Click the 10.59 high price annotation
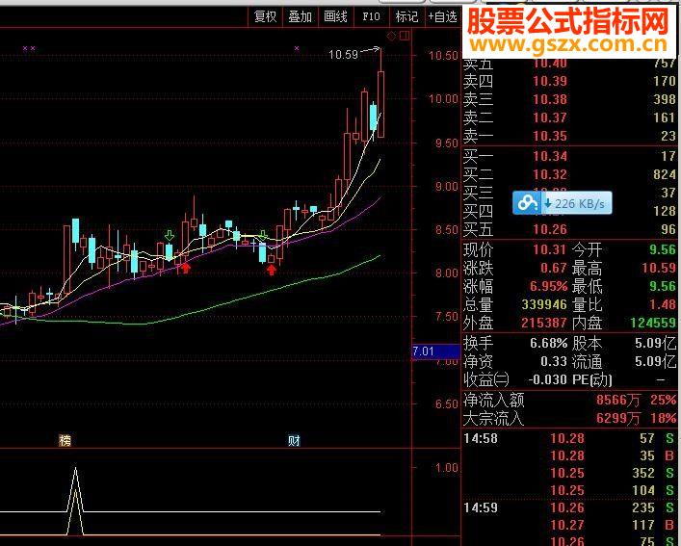681x546 pixels. click(x=343, y=55)
